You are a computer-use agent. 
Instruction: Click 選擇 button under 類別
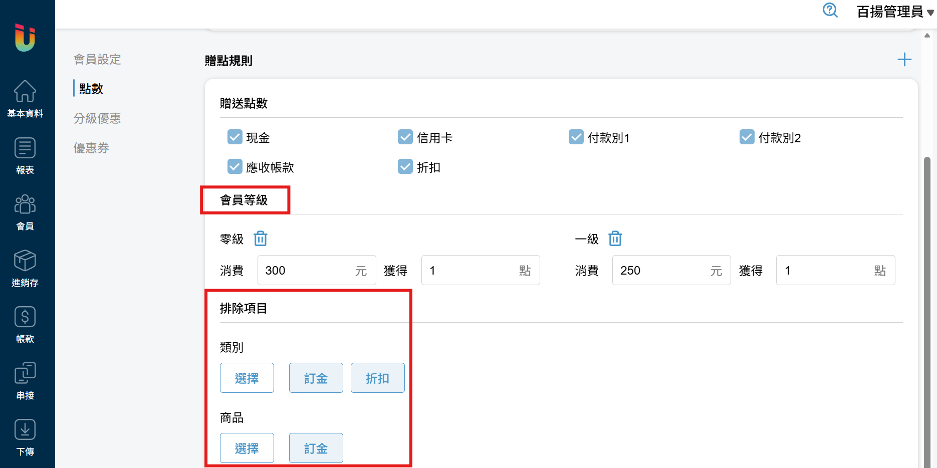pyautogui.click(x=247, y=378)
